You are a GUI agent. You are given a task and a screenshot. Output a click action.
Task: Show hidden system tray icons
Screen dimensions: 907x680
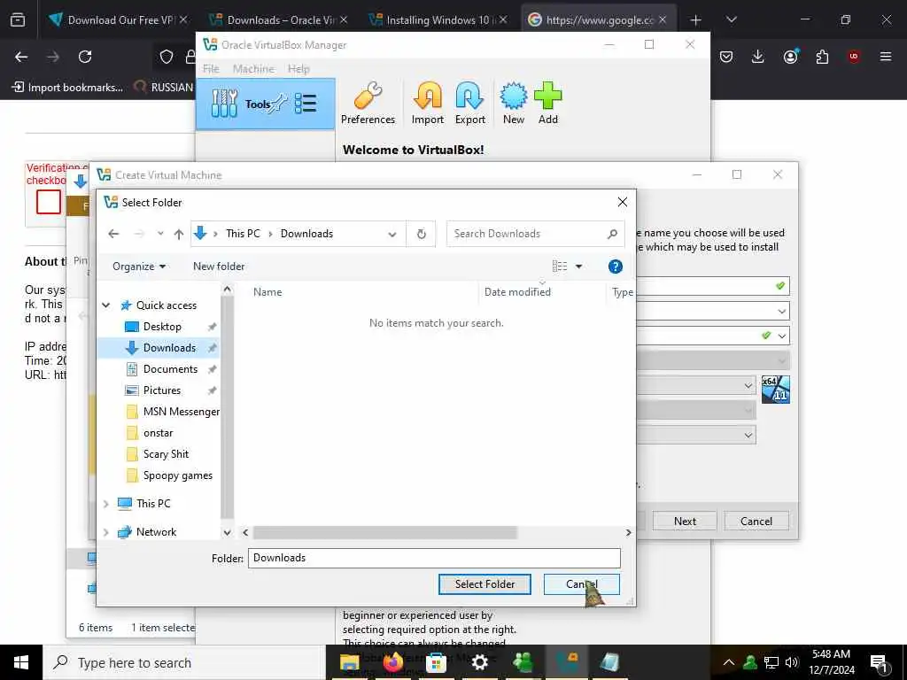tap(729, 662)
